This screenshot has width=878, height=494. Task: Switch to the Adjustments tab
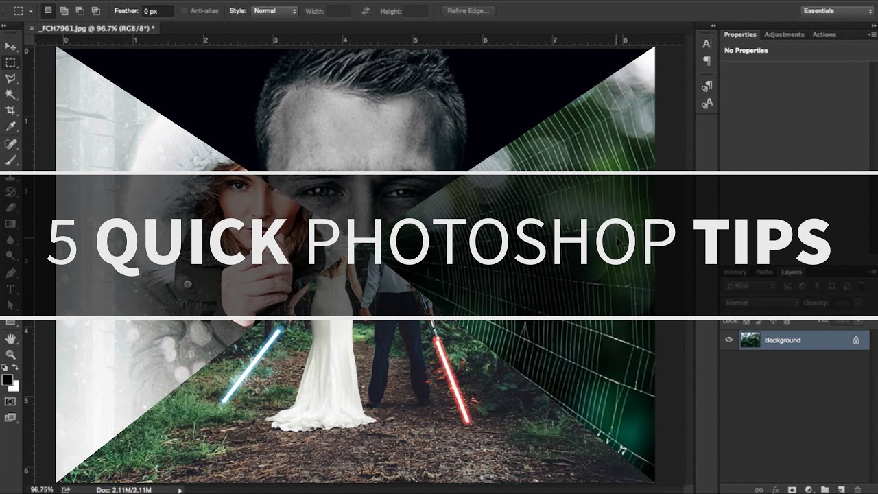click(784, 34)
